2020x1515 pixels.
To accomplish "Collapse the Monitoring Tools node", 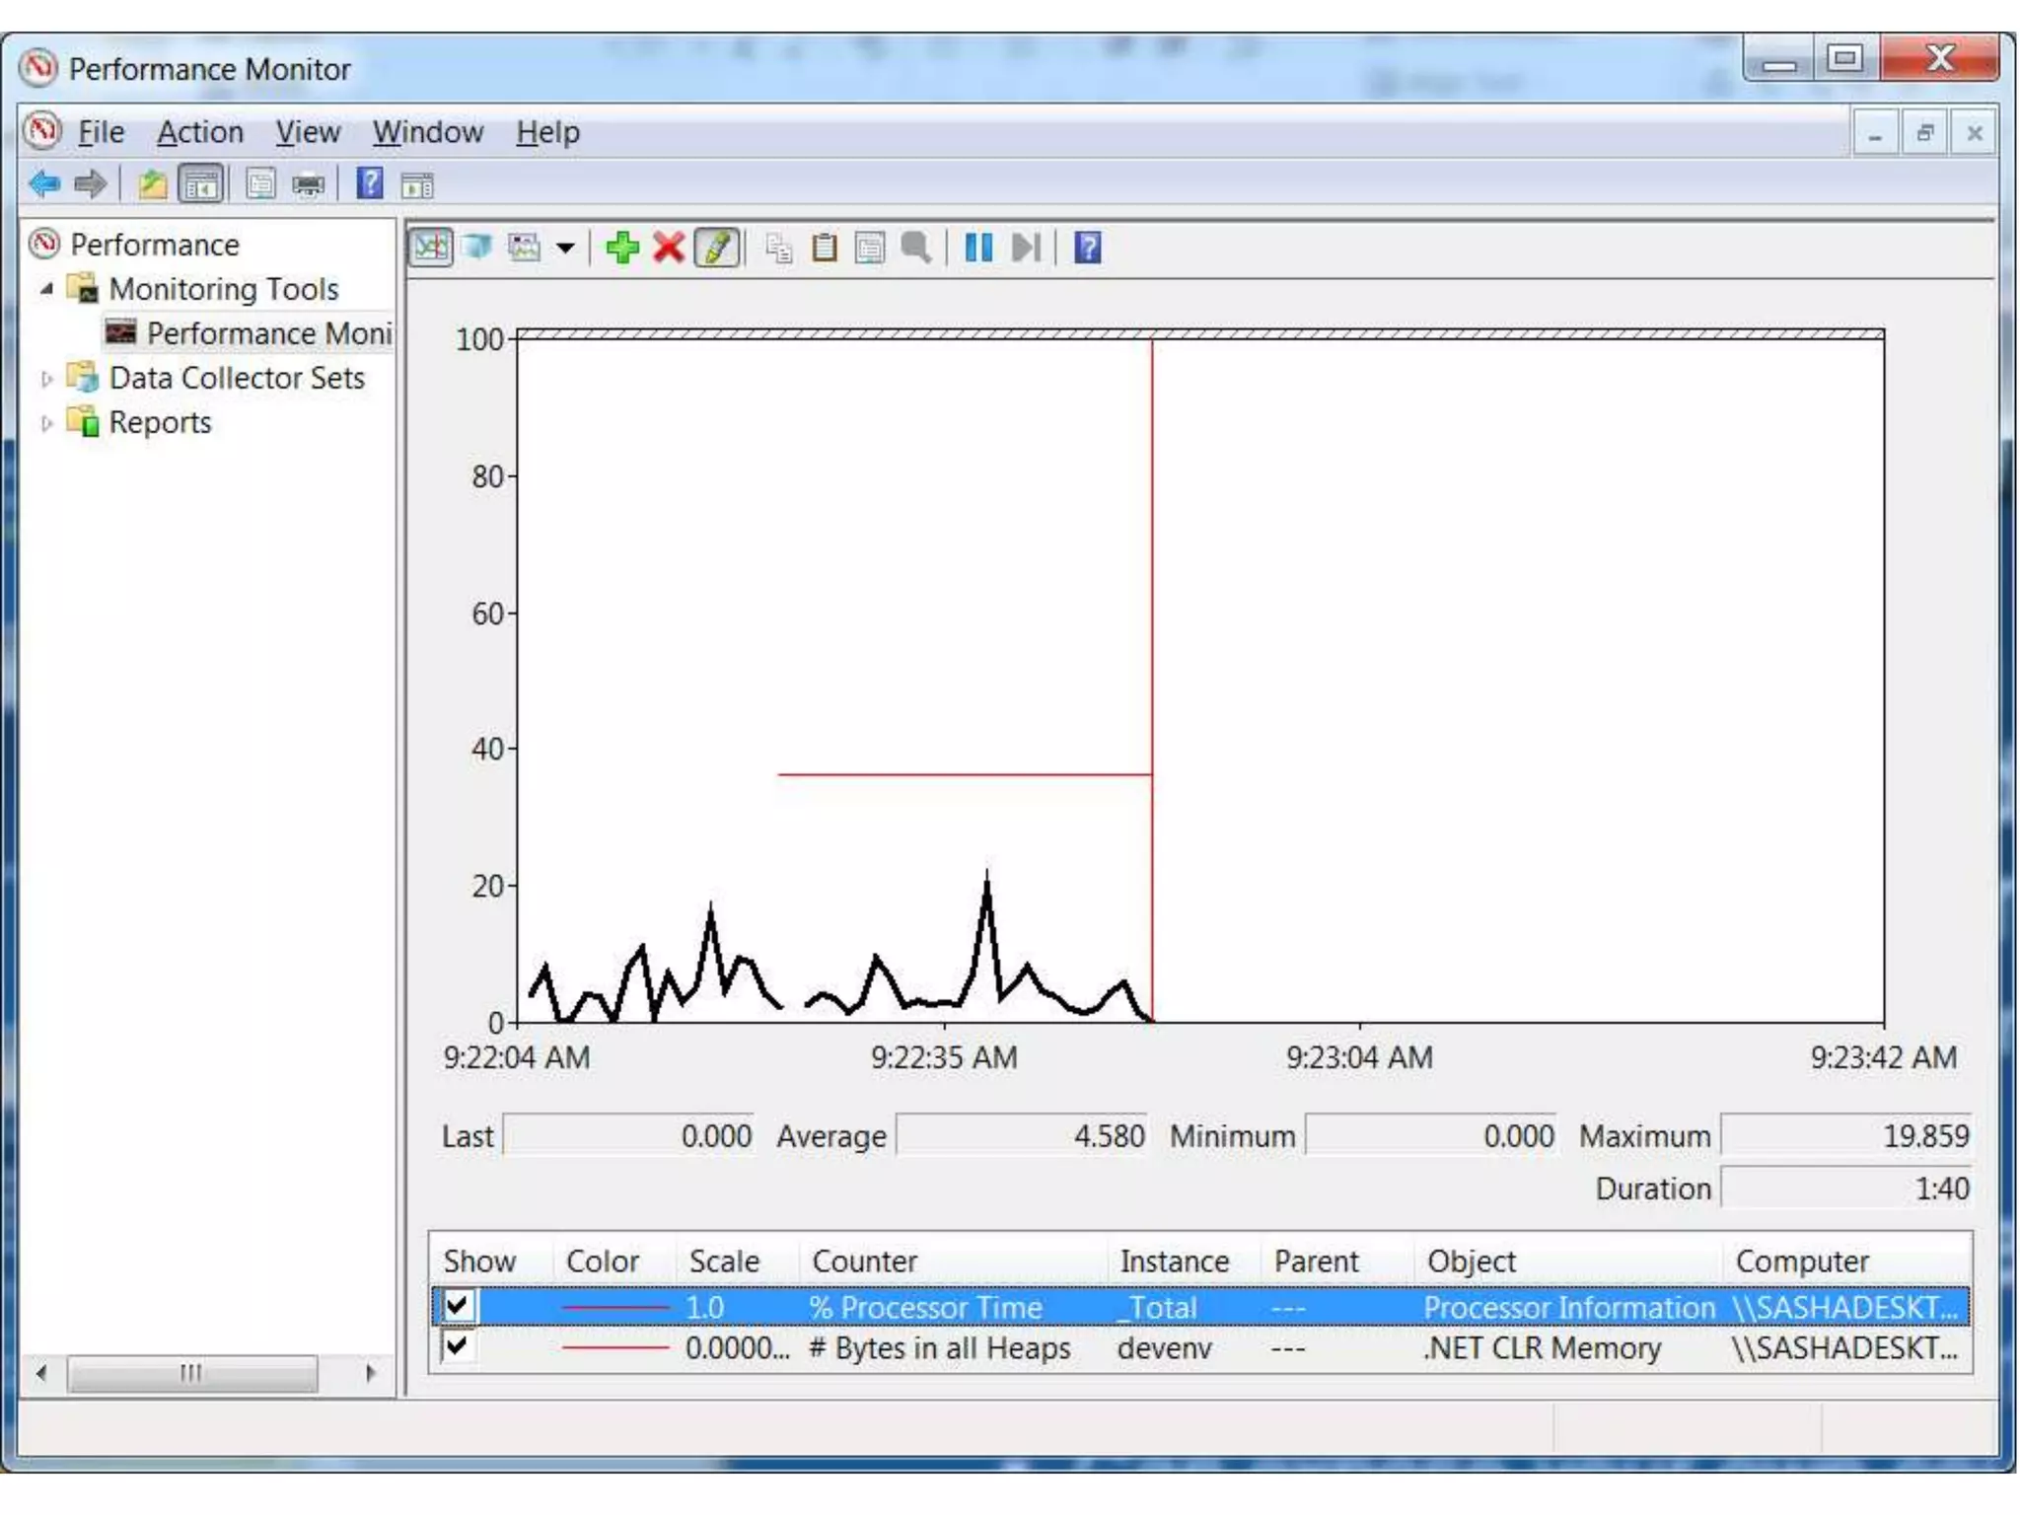I will coord(46,289).
